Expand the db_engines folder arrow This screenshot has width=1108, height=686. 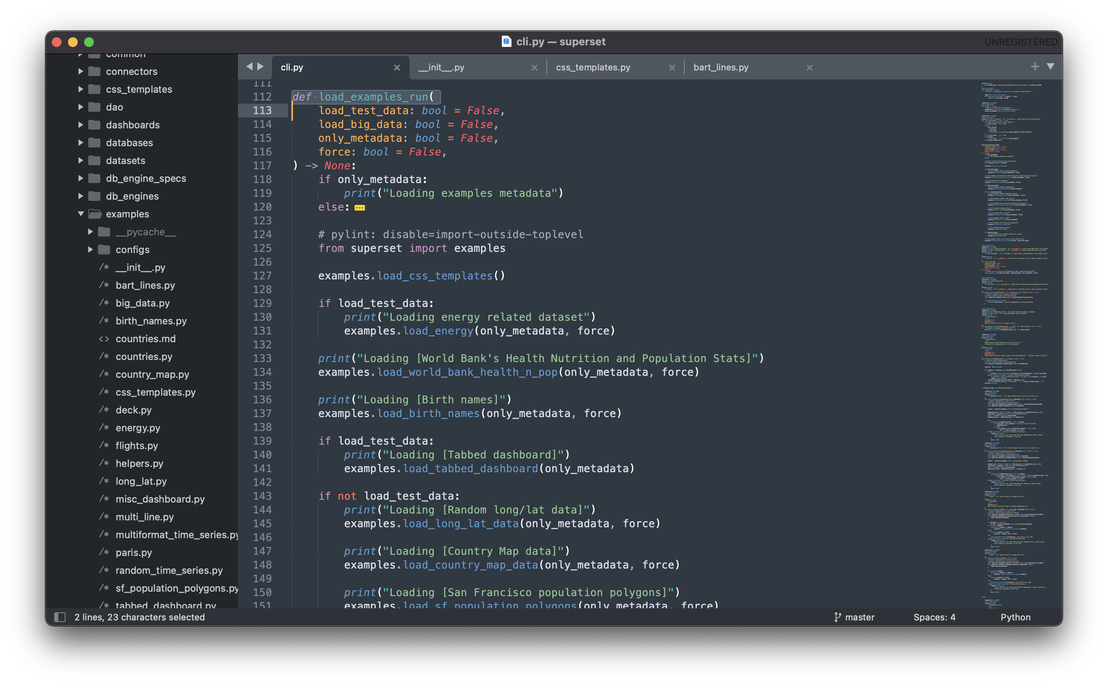(x=80, y=196)
